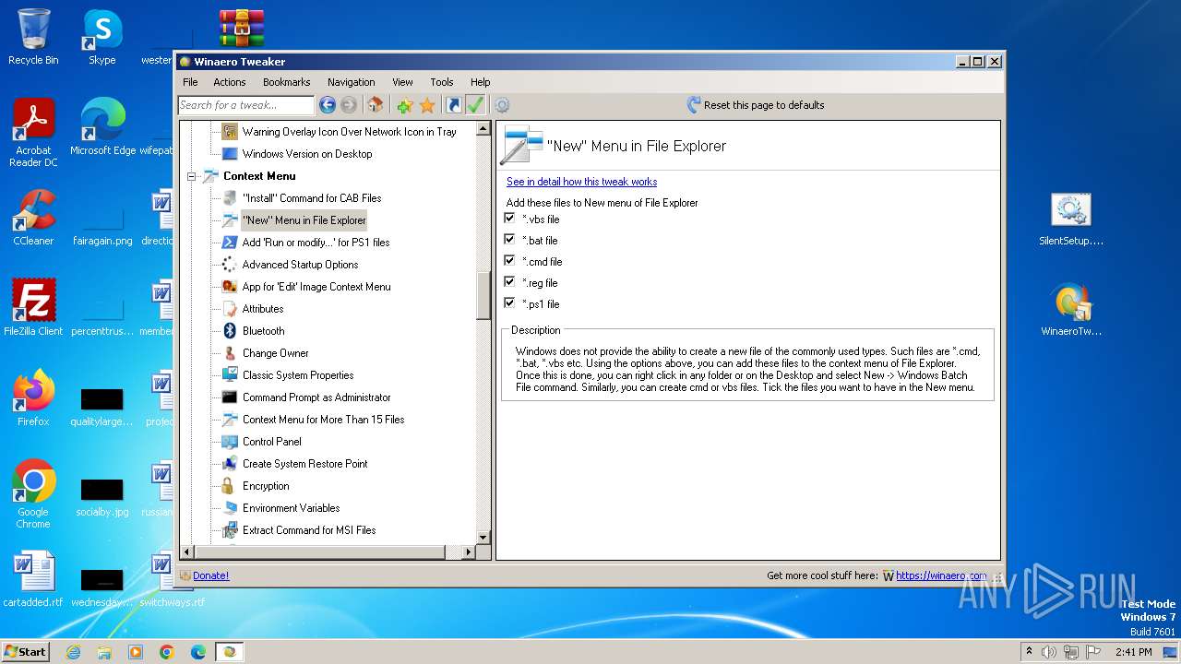The width and height of the screenshot is (1181, 664).
Task: Open the Acrobat Reader DC desktop icon
Action: point(33,132)
